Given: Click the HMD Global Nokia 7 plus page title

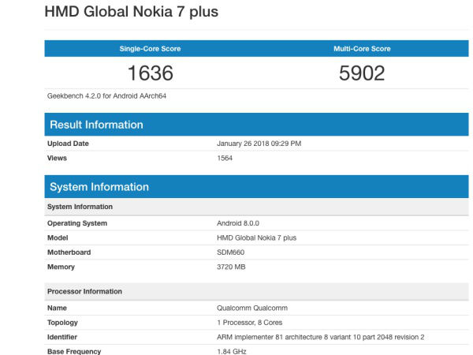Looking at the screenshot, I should coord(131,12).
